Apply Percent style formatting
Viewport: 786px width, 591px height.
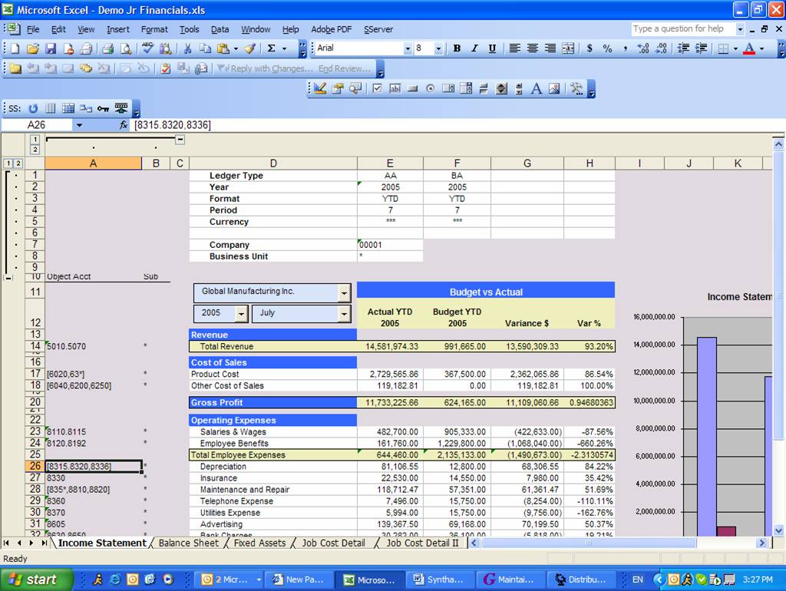pos(607,48)
